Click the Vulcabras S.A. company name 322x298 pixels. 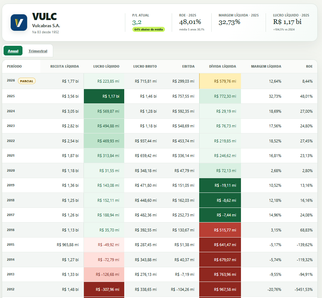pyautogui.click(x=46, y=26)
